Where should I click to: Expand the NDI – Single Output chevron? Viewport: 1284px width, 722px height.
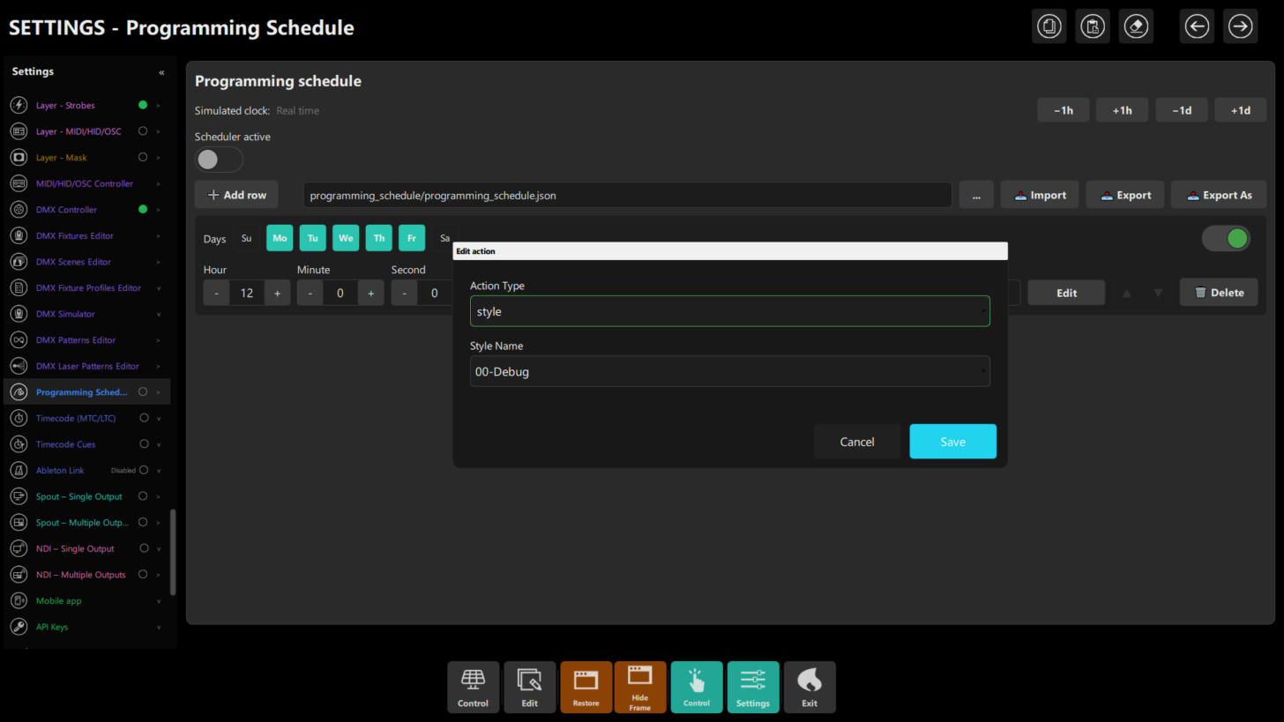pyautogui.click(x=159, y=549)
